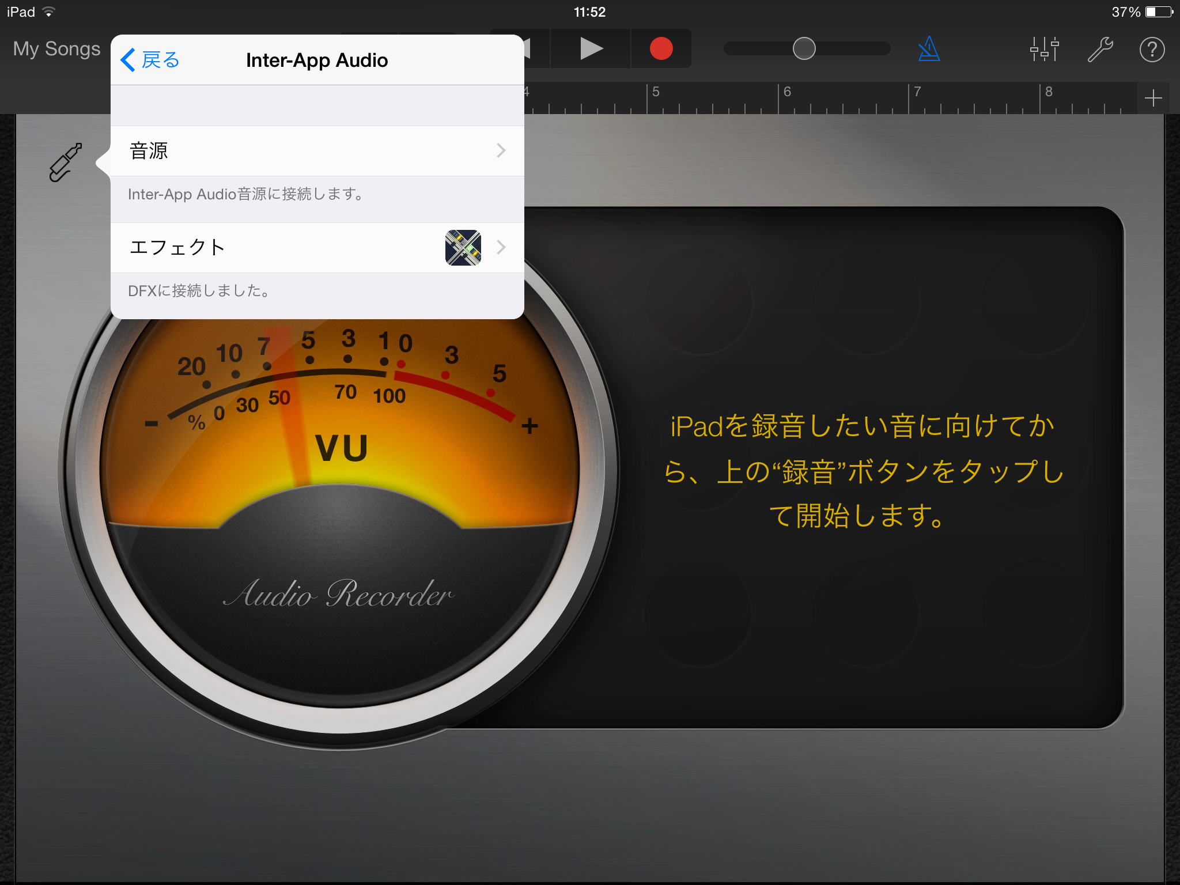The image size is (1180, 885).
Task: Open the エフェクト row
Action: tap(317, 248)
